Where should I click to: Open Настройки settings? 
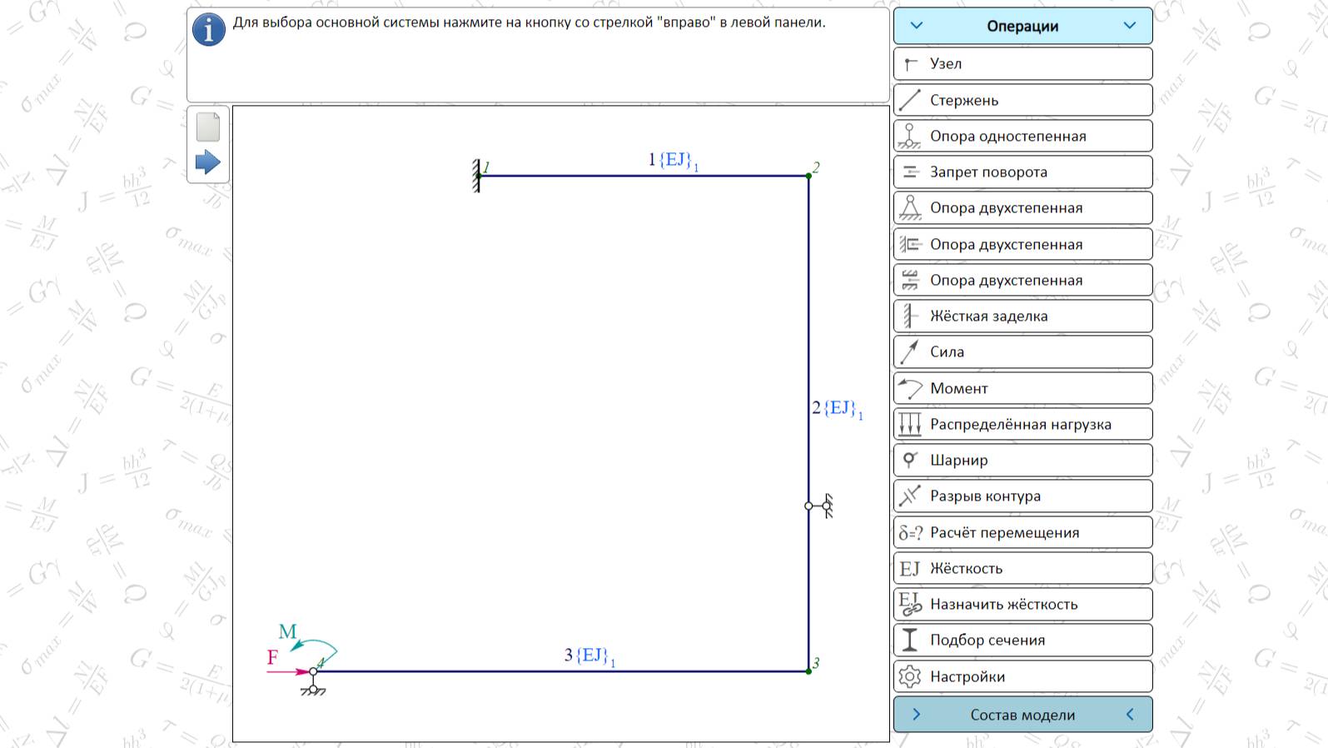1022,676
